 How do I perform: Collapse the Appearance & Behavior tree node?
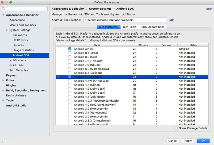click(3, 15)
